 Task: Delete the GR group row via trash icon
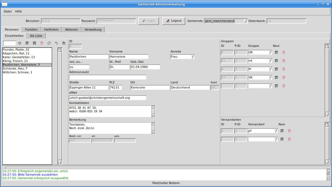pos(284,52)
